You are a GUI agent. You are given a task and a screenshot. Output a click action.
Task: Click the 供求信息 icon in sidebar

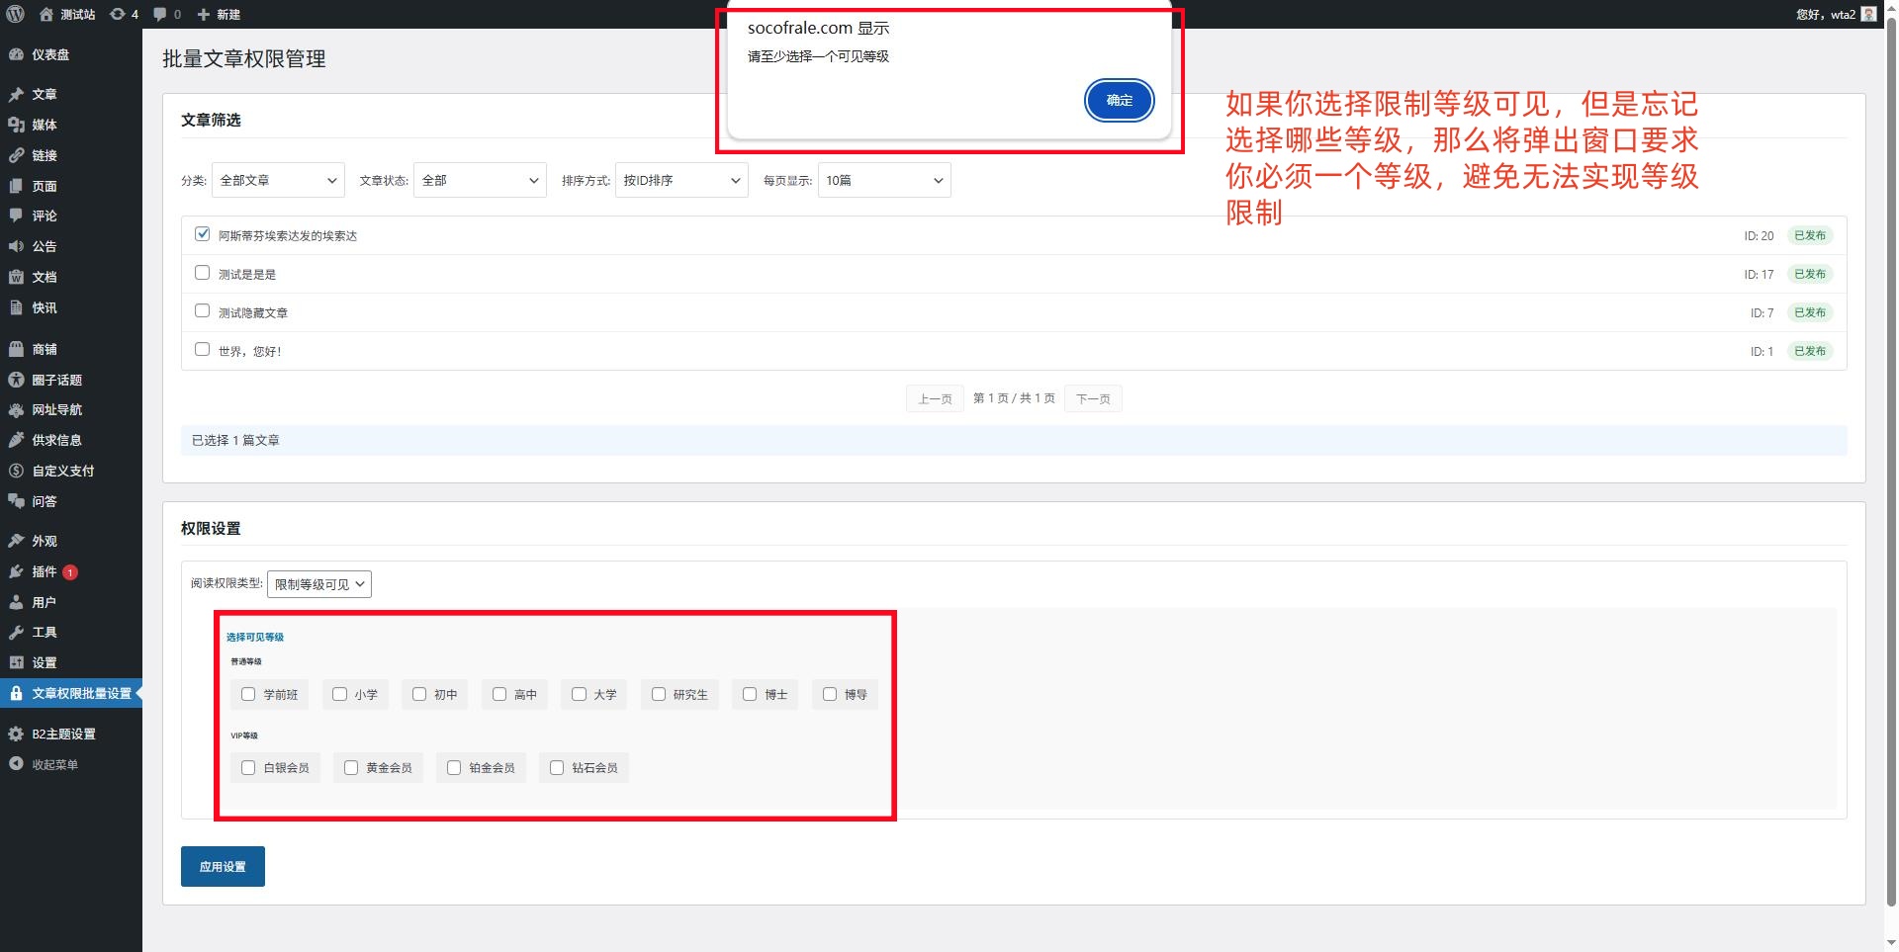(x=16, y=440)
